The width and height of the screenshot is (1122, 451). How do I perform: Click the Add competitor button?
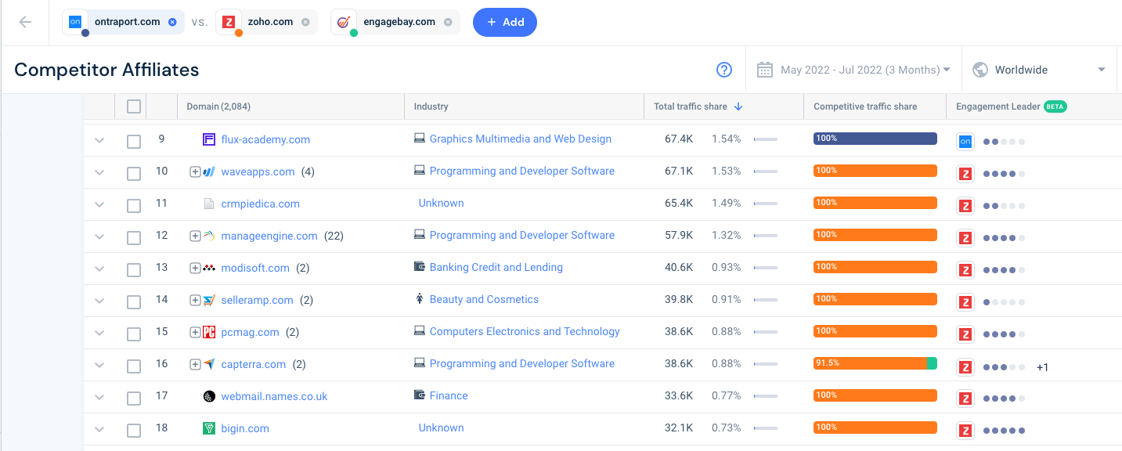[504, 22]
